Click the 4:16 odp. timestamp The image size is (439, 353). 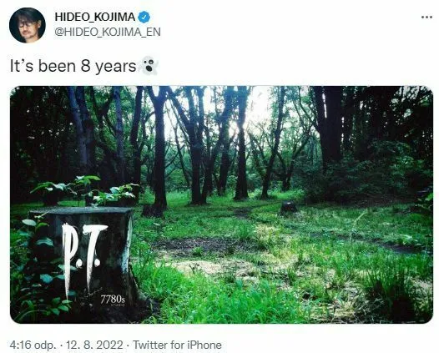[33, 345]
